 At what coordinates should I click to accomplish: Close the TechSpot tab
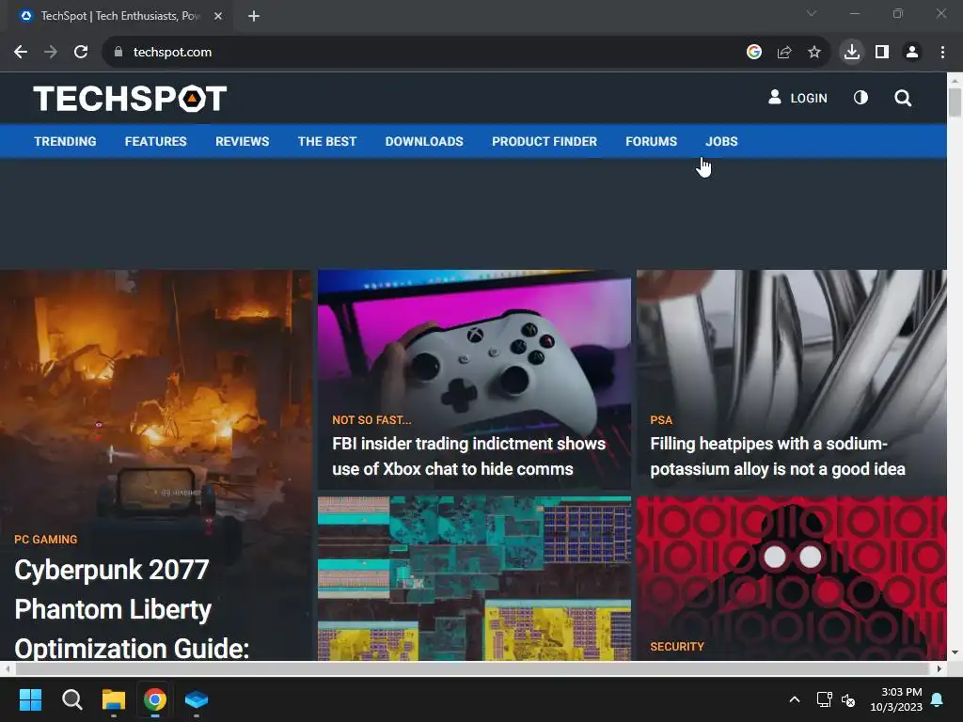(x=218, y=16)
